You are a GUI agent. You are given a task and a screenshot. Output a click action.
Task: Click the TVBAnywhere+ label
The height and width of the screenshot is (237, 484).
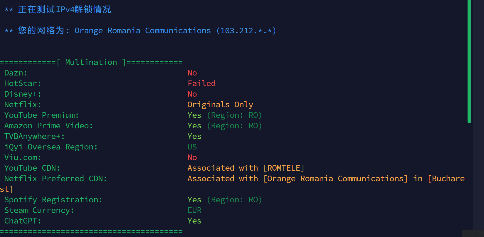(x=34, y=136)
